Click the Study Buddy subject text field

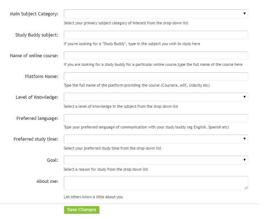coord(156,35)
